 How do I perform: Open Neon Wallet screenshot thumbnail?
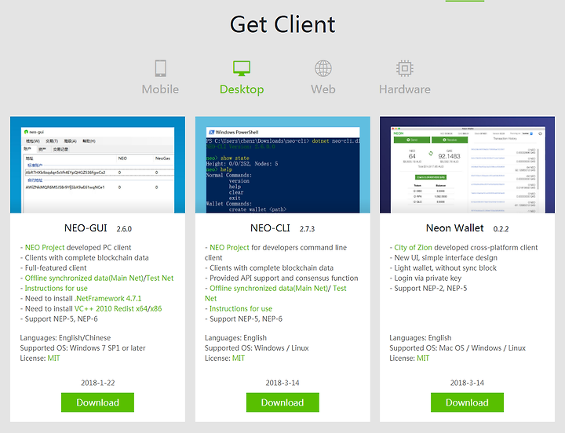click(x=468, y=165)
